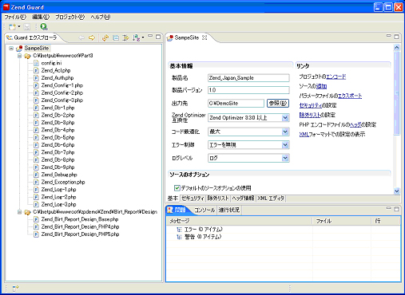
Task: Toggle Link with Editor in Guard Explorer
Action: click(105, 37)
